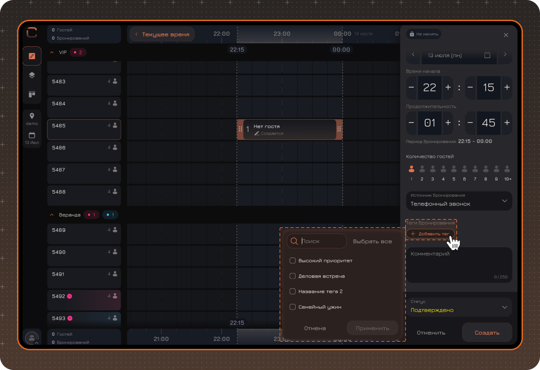
Task: Select table row 5493
Action: pos(84,320)
